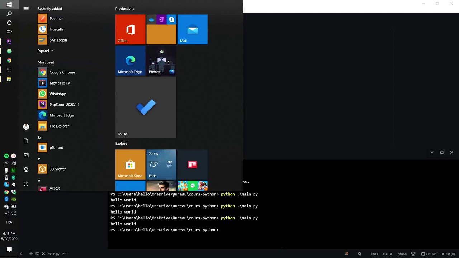Expand the Recently added list
This screenshot has height=258, width=459.
click(45, 51)
